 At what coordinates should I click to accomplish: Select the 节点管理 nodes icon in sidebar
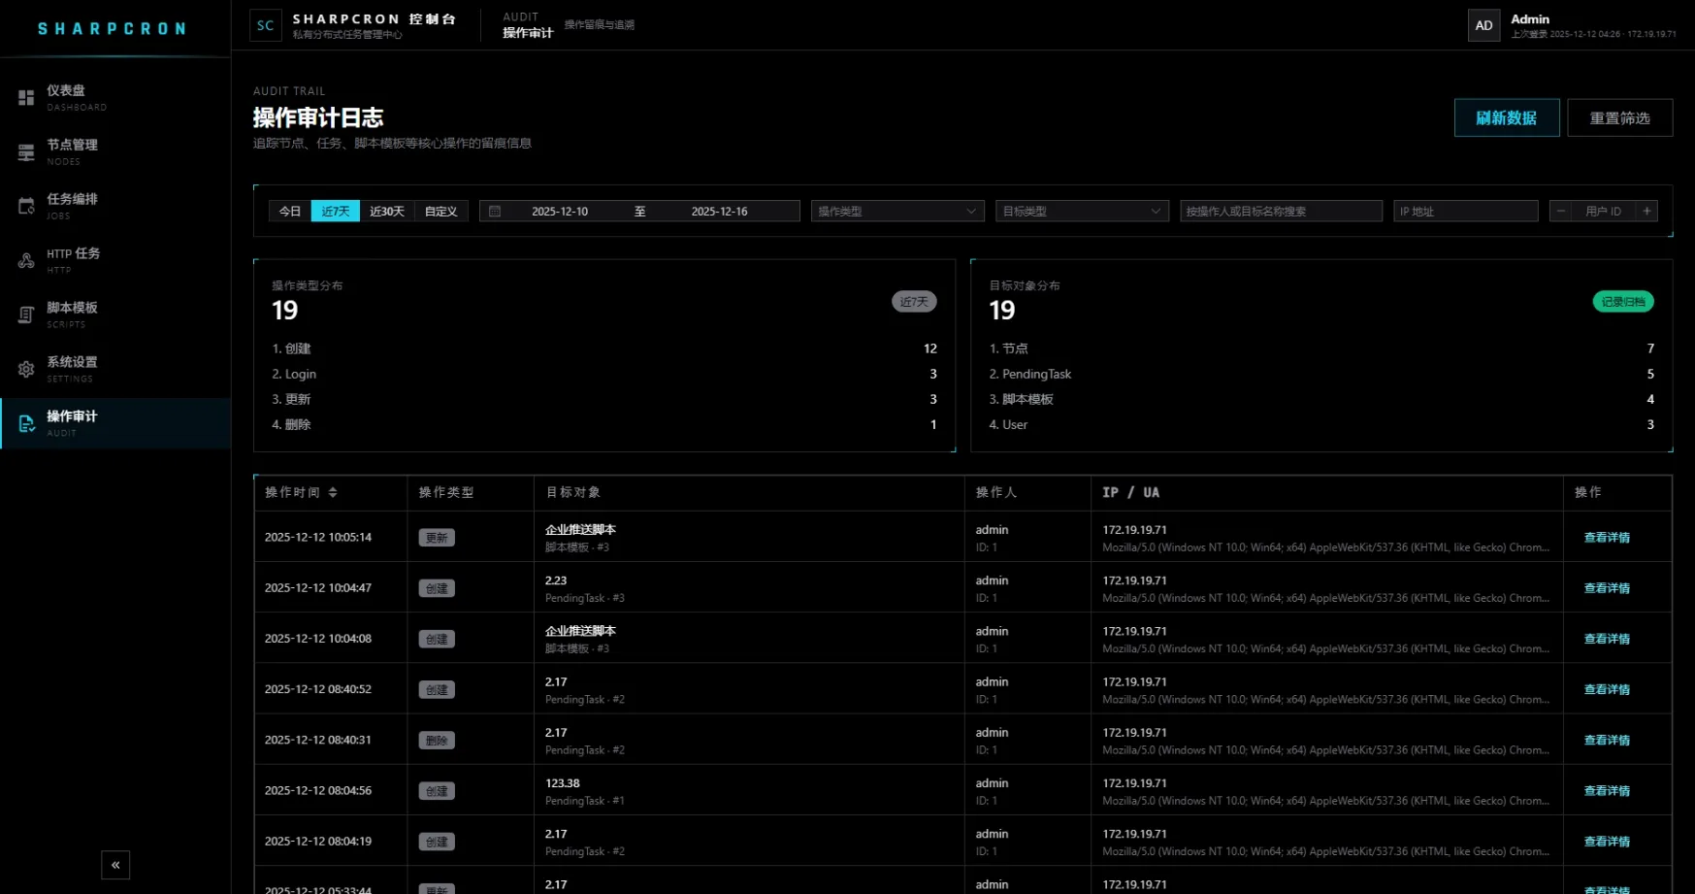pos(26,151)
